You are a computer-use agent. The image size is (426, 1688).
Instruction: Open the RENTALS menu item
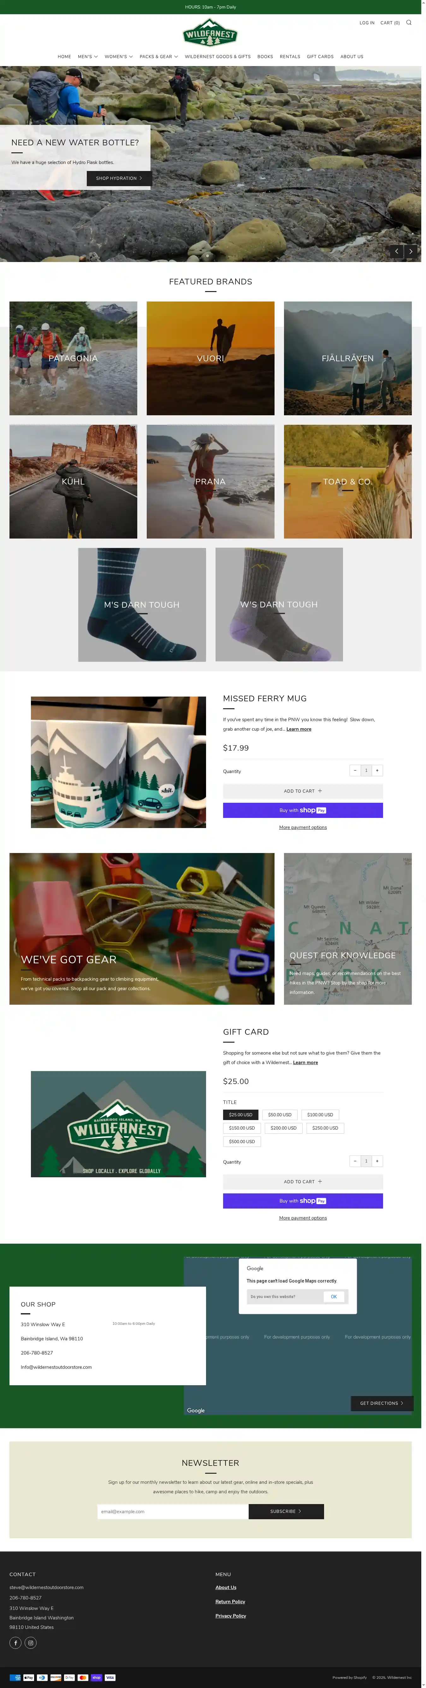click(x=290, y=56)
